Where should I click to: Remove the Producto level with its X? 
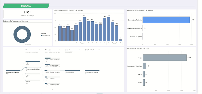pyautogui.click(x=59, y=50)
